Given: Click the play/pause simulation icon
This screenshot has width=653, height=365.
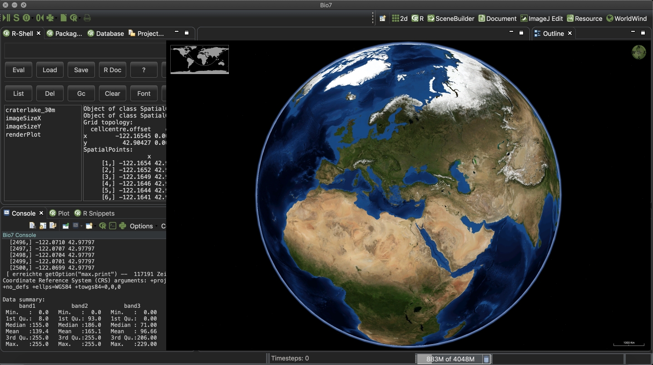Looking at the screenshot, I should click(6, 18).
